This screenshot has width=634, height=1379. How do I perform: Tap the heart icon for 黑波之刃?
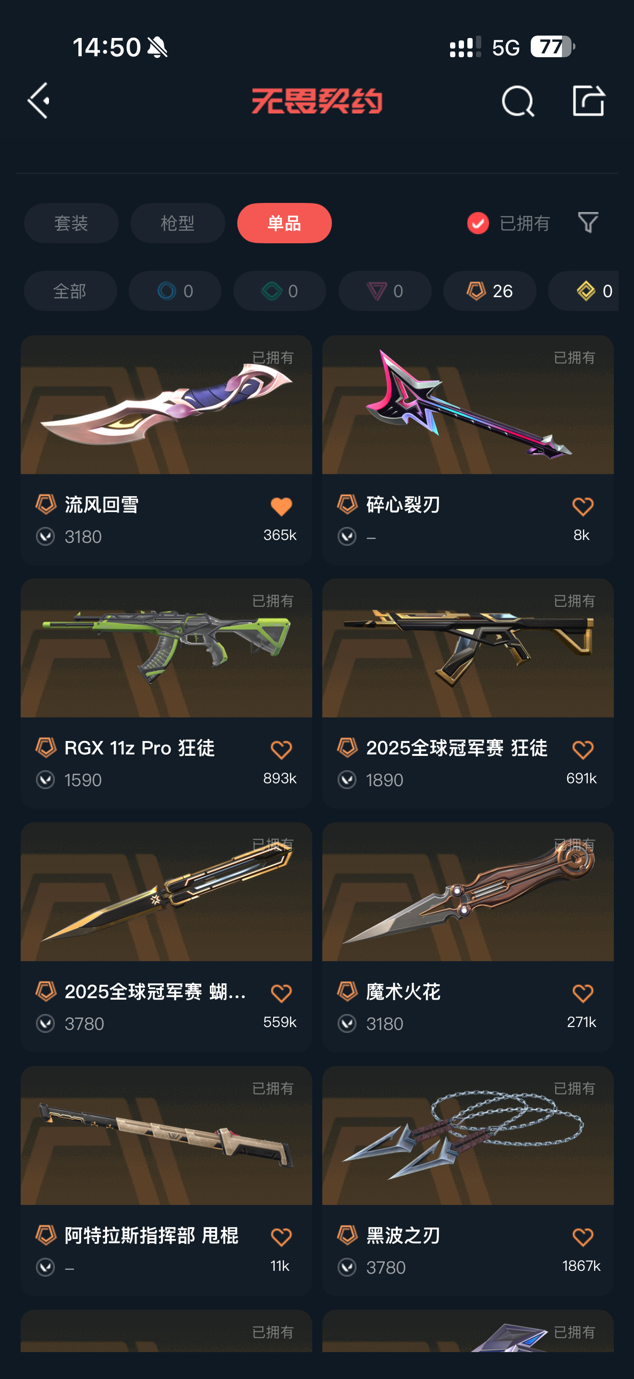[x=583, y=1237]
